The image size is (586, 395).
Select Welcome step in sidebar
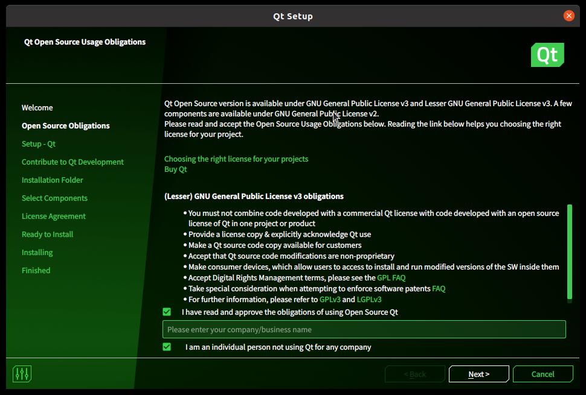click(x=37, y=107)
